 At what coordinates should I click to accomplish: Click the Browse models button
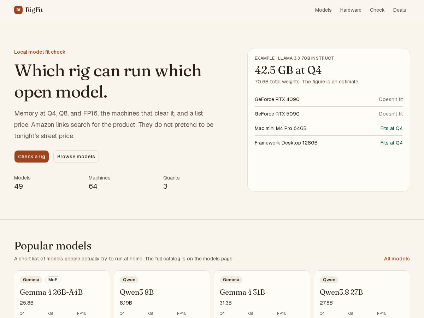click(76, 157)
